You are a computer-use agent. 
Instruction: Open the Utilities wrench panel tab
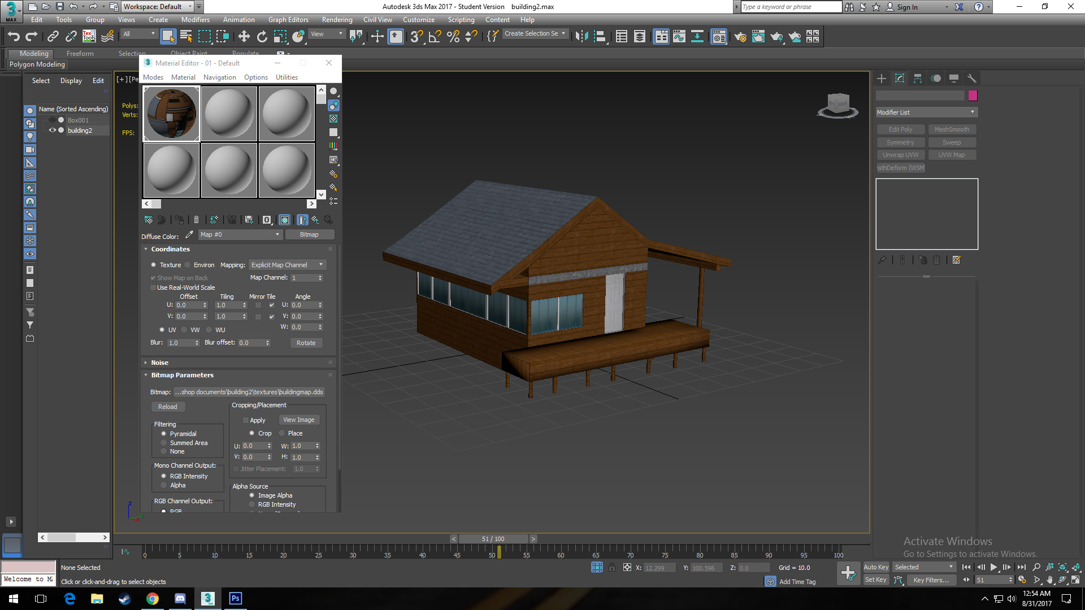972,79
